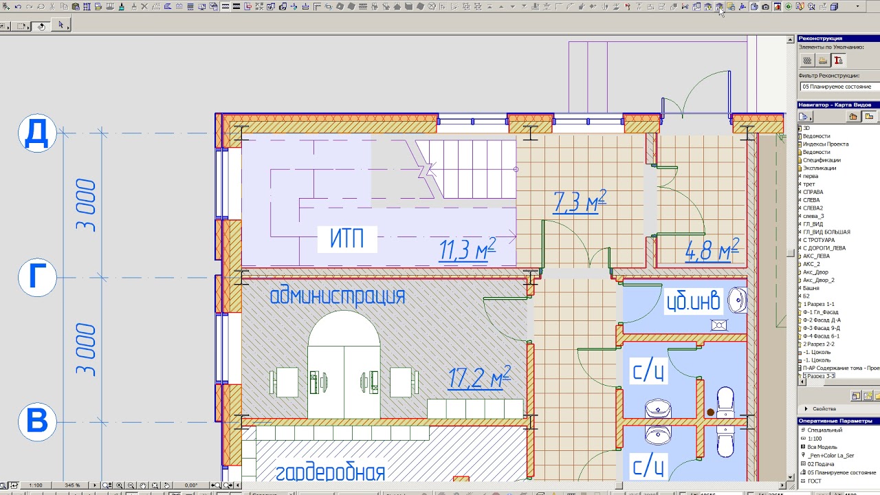This screenshot has height=495, width=880.
Task: Click the Г grid axis marker
Action: [37, 278]
